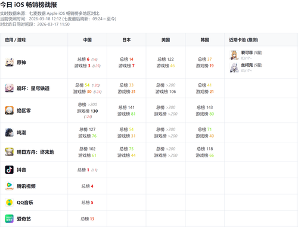Click the 今日 iOS 畅销榜战报 title

coord(29,4)
